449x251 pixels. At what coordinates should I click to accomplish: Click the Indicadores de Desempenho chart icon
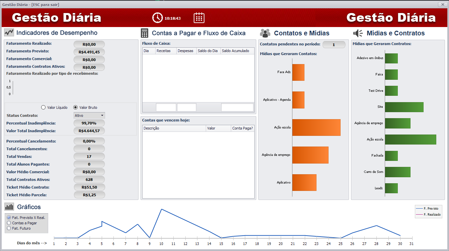point(9,33)
